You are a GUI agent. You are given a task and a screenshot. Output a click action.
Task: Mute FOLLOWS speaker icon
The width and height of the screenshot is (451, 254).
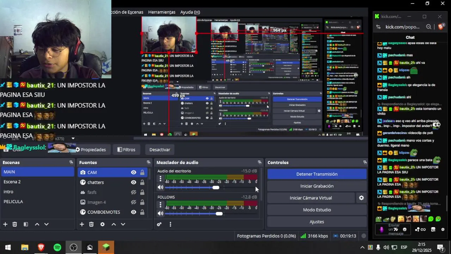(160, 213)
